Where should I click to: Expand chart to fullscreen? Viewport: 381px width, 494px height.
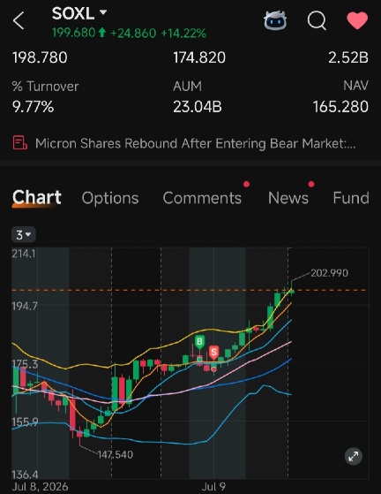coord(354,456)
